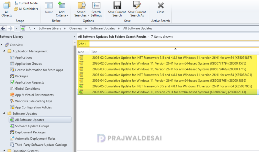
Task: Open Third-Party Software Update Catalogs node
Action: click(39, 145)
